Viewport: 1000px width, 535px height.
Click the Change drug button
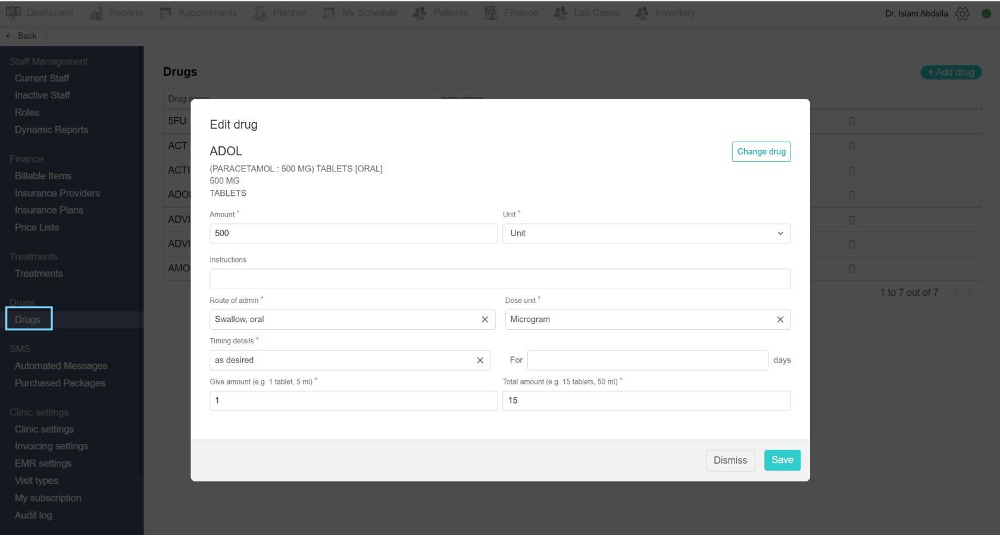(761, 152)
